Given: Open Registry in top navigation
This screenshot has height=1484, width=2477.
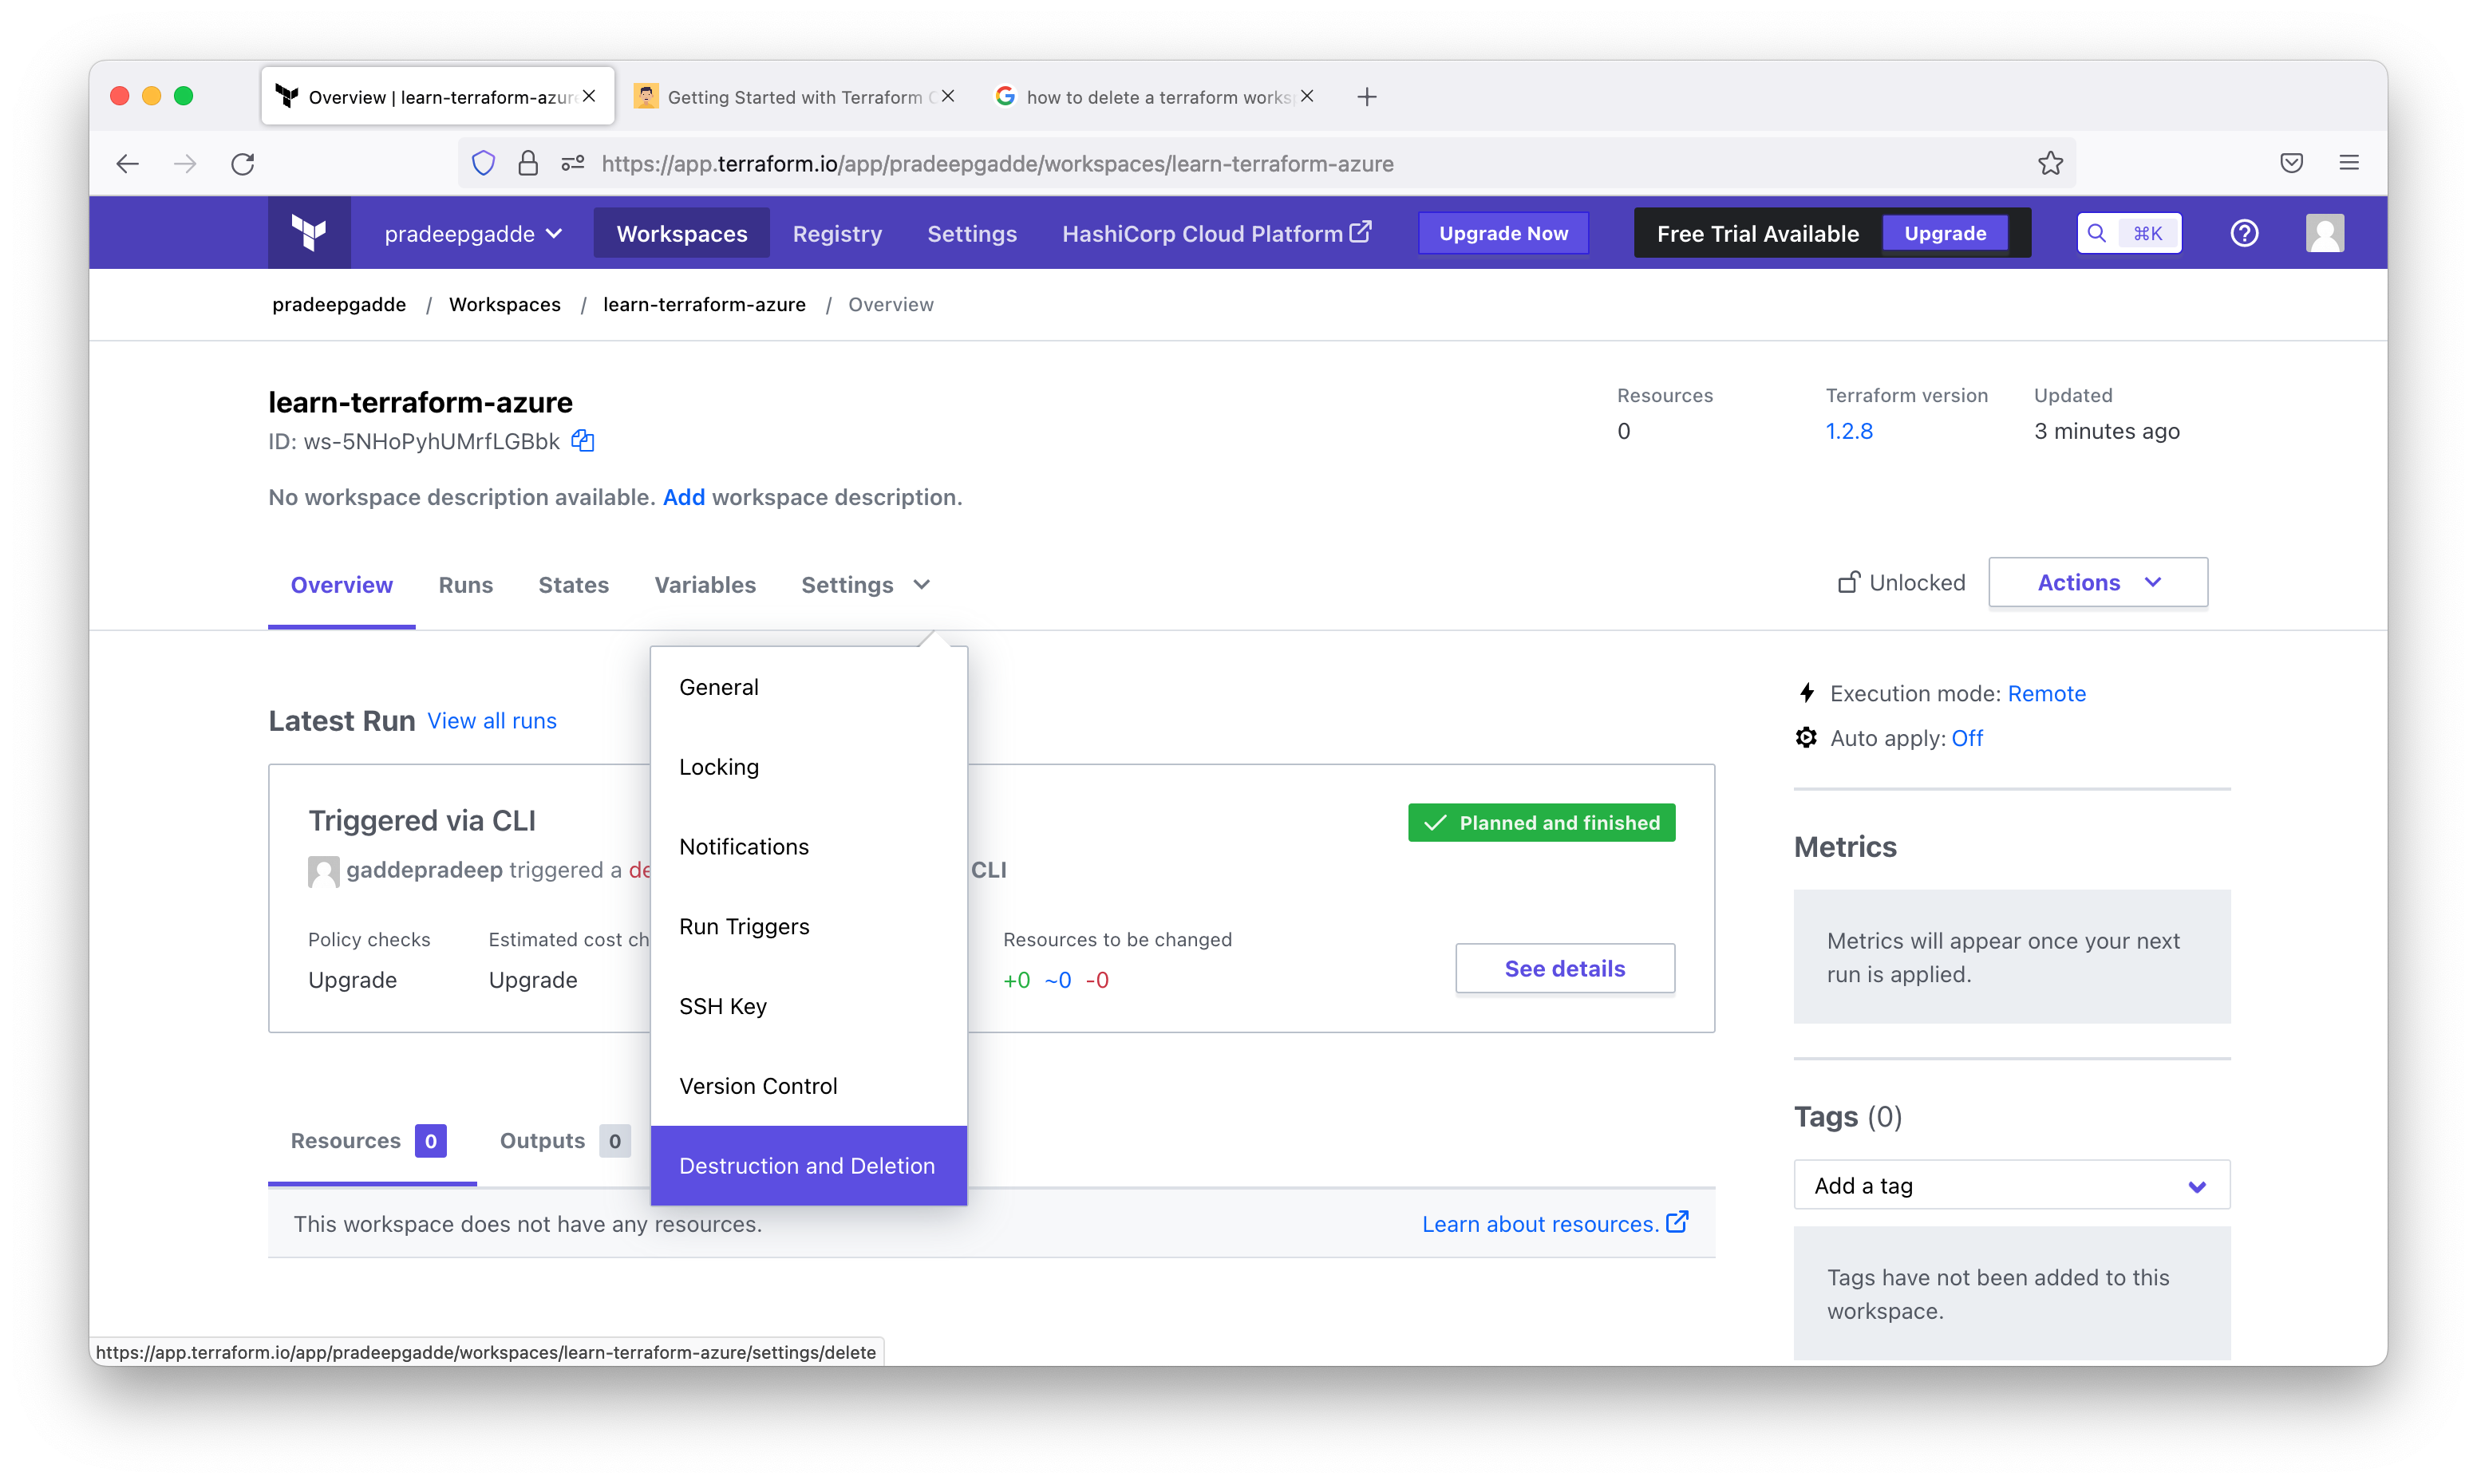Looking at the screenshot, I should [838, 233].
